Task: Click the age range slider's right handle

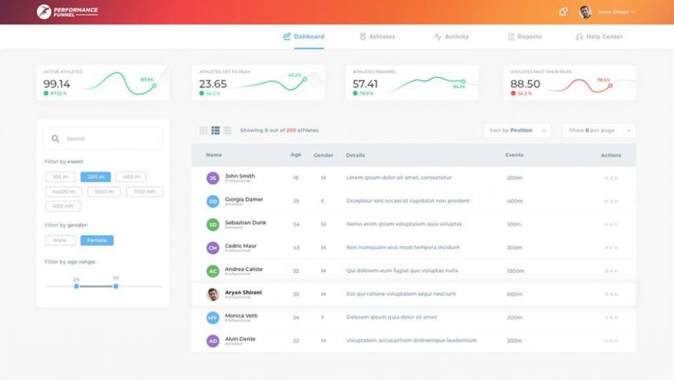Action: (116, 286)
